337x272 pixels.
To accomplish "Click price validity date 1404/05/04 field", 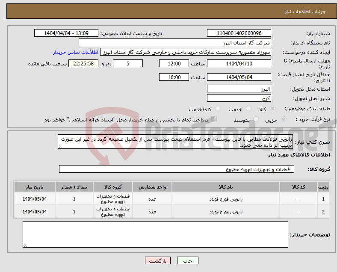I will 239,77.
